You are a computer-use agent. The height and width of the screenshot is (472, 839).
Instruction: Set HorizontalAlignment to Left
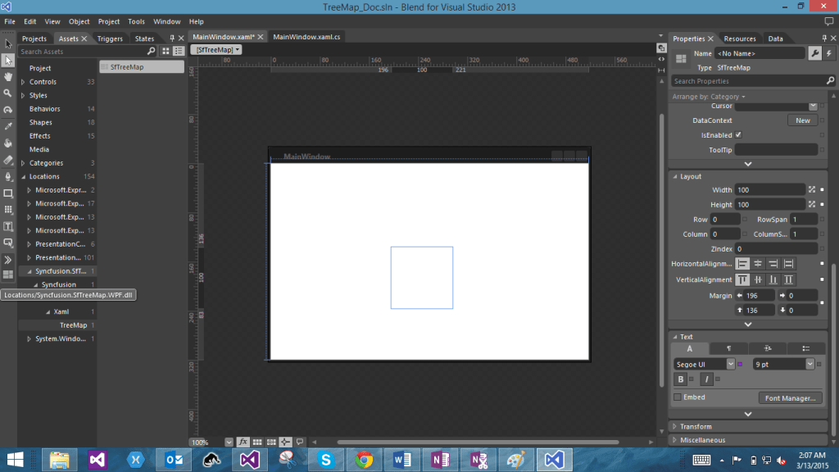pyautogui.click(x=742, y=264)
